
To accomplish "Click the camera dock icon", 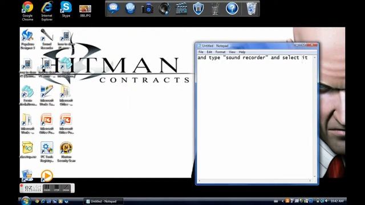I will pos(147,9).
